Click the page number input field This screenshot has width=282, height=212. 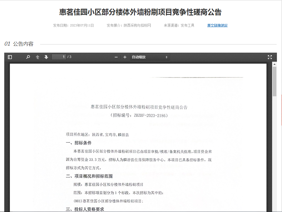59,57
